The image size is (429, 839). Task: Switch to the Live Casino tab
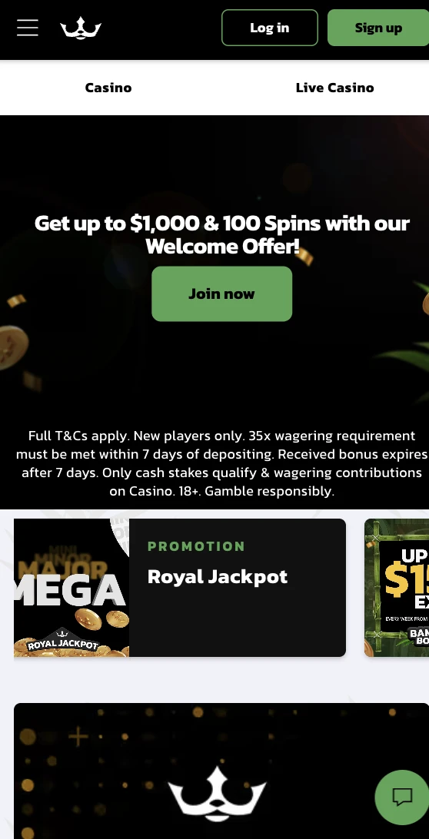point(334,88)
